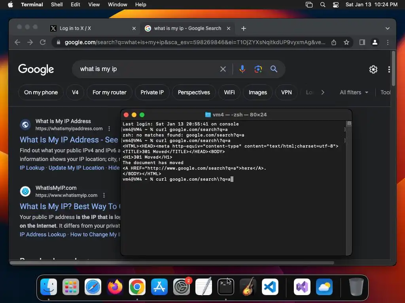Click the Chrome address bar URL

195,42
